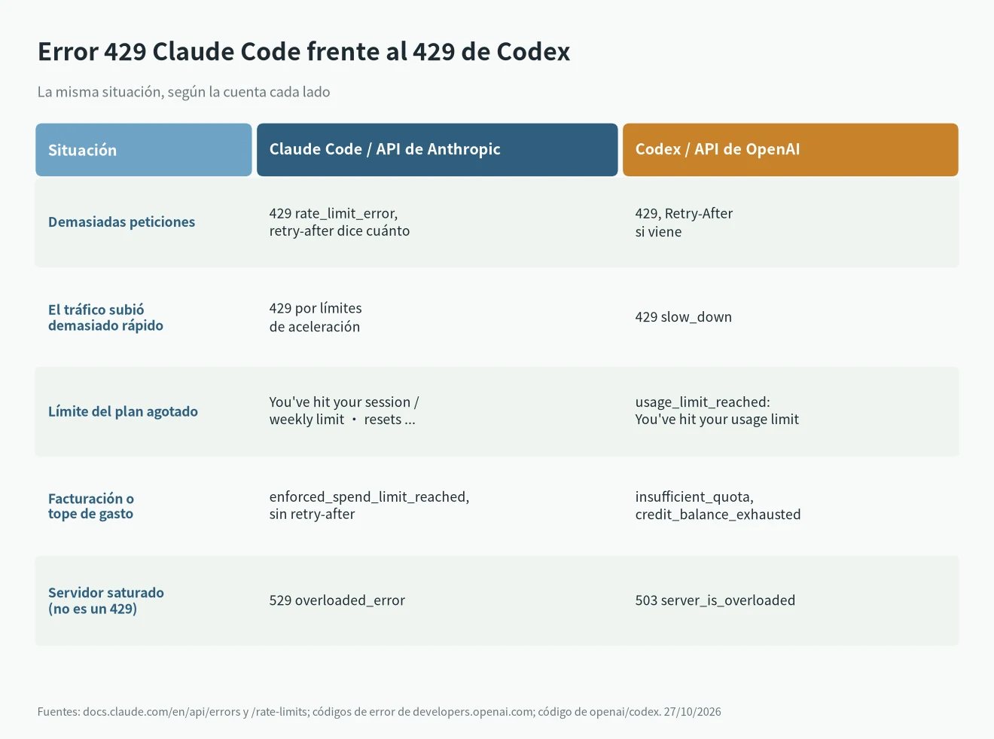Click subtitle 'La misma situación, según la cuenta cada lado'
Image resolution: width=994 pixels, height=739 pixels.
(x=184, y=92)
